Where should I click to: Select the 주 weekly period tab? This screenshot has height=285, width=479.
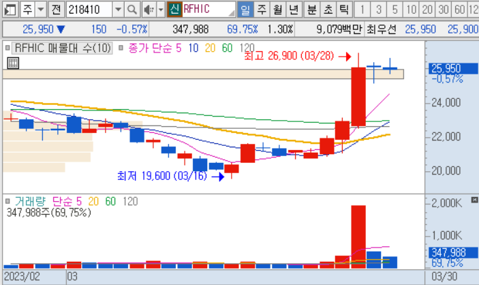tap(262, 10)
